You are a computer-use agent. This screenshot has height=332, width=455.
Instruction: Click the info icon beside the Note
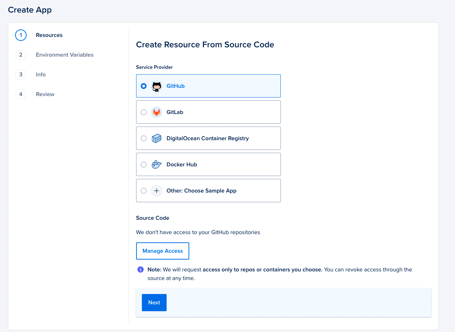pos(141,270)
